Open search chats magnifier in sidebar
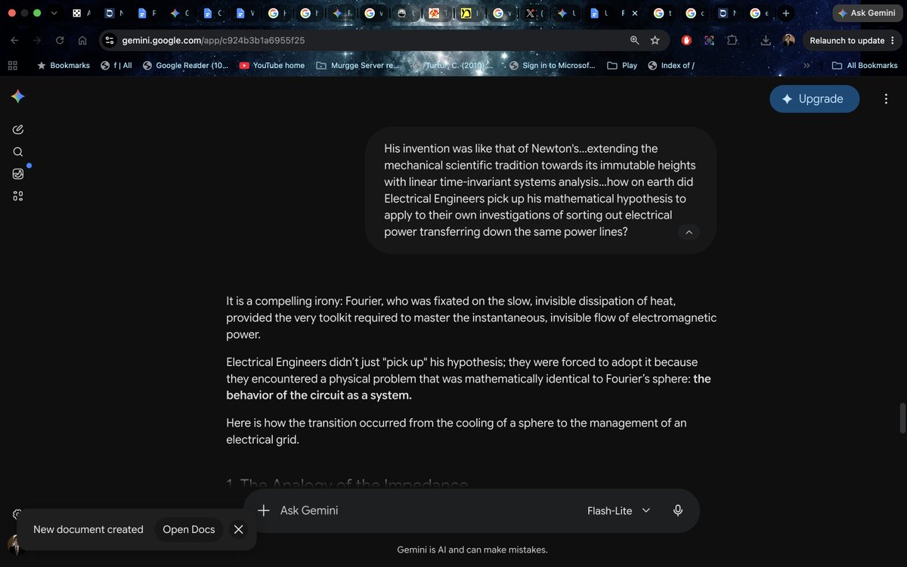This screenshot has width=907, height=567. (18, 151)
